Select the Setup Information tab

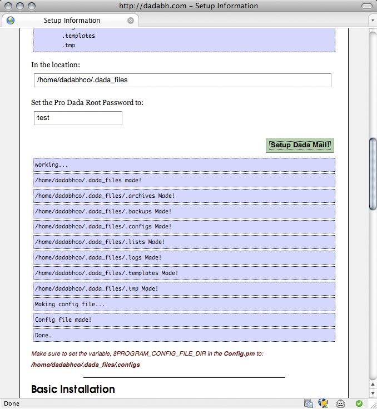click(x=71, y=21)
